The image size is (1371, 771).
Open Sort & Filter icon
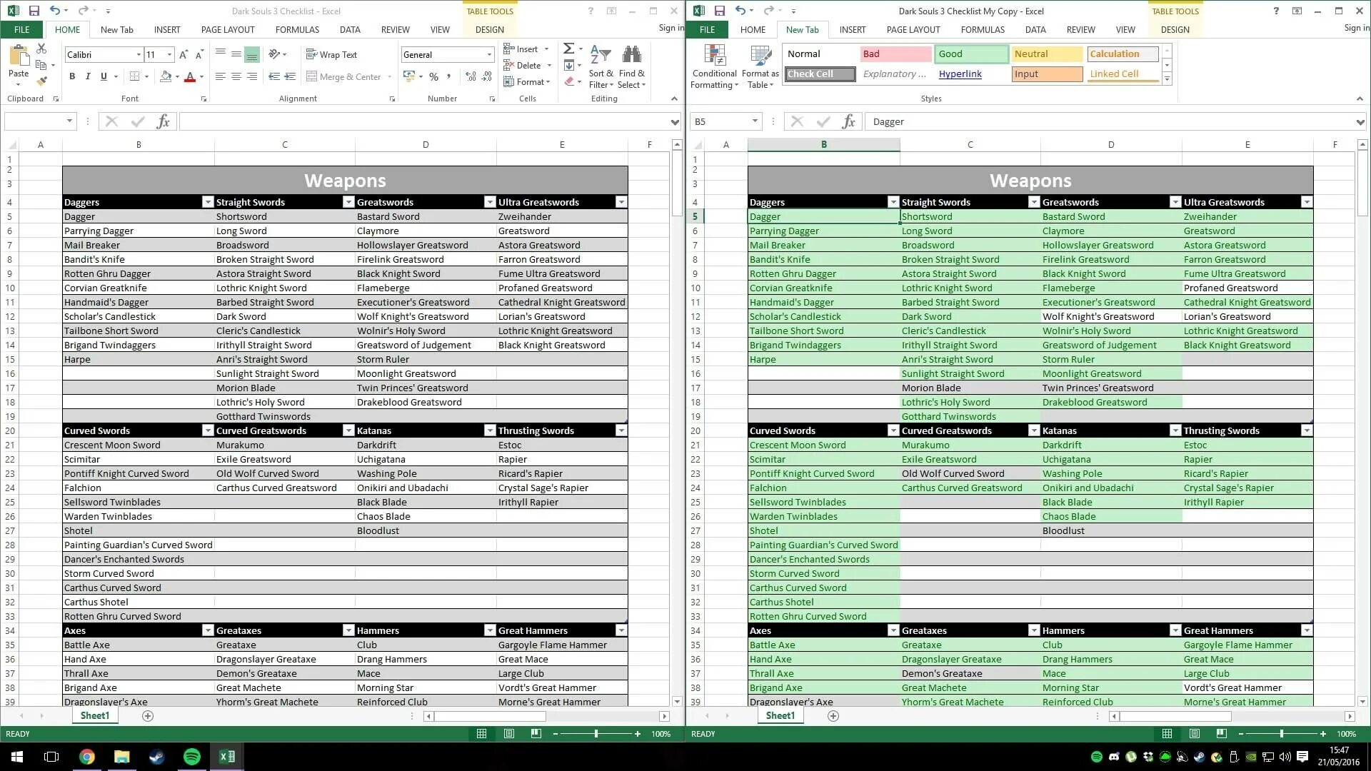[x=601, y=54]
